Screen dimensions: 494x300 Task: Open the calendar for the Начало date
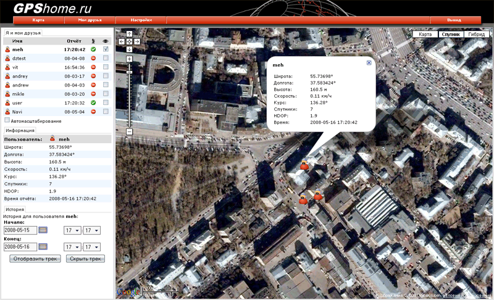coord(43,230)
